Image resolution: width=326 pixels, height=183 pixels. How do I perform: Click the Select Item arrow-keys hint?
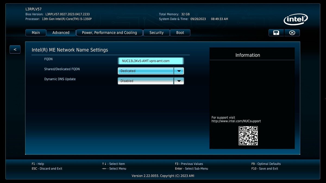(114, 164)
